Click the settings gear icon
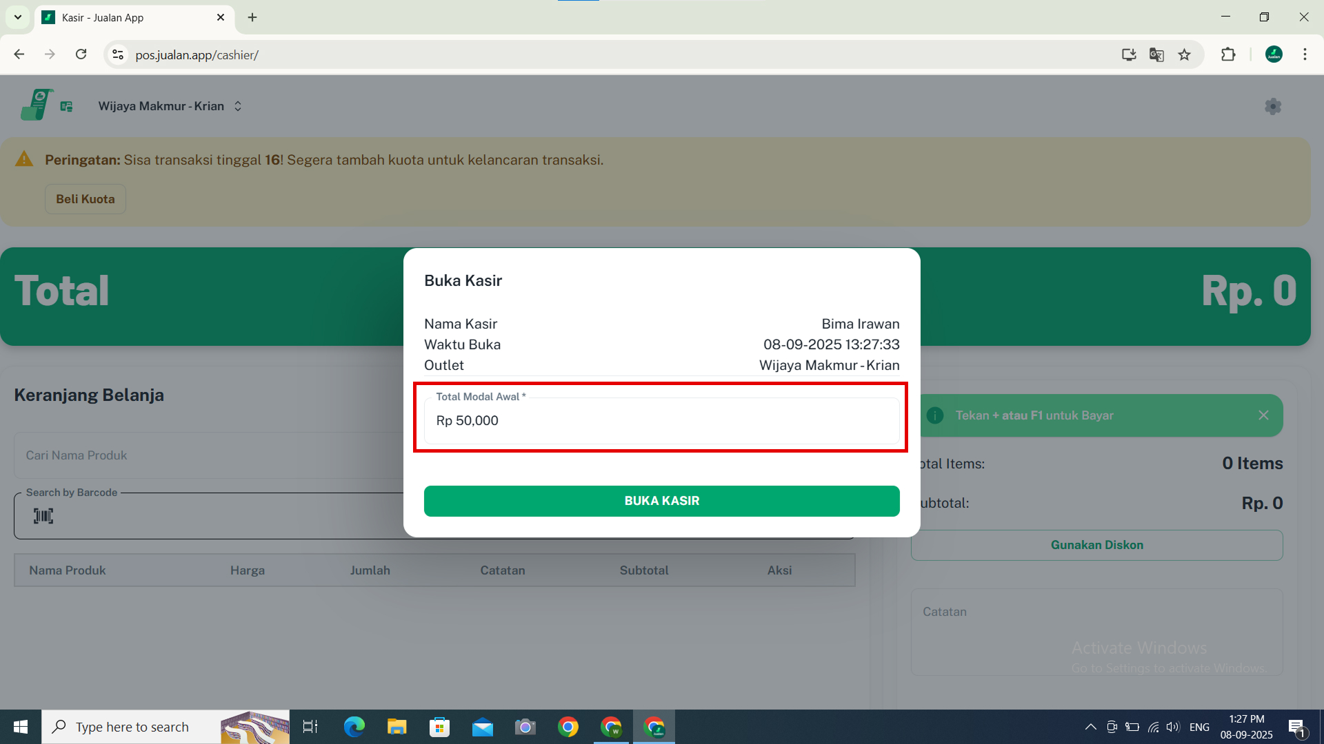 point(1273,106)
